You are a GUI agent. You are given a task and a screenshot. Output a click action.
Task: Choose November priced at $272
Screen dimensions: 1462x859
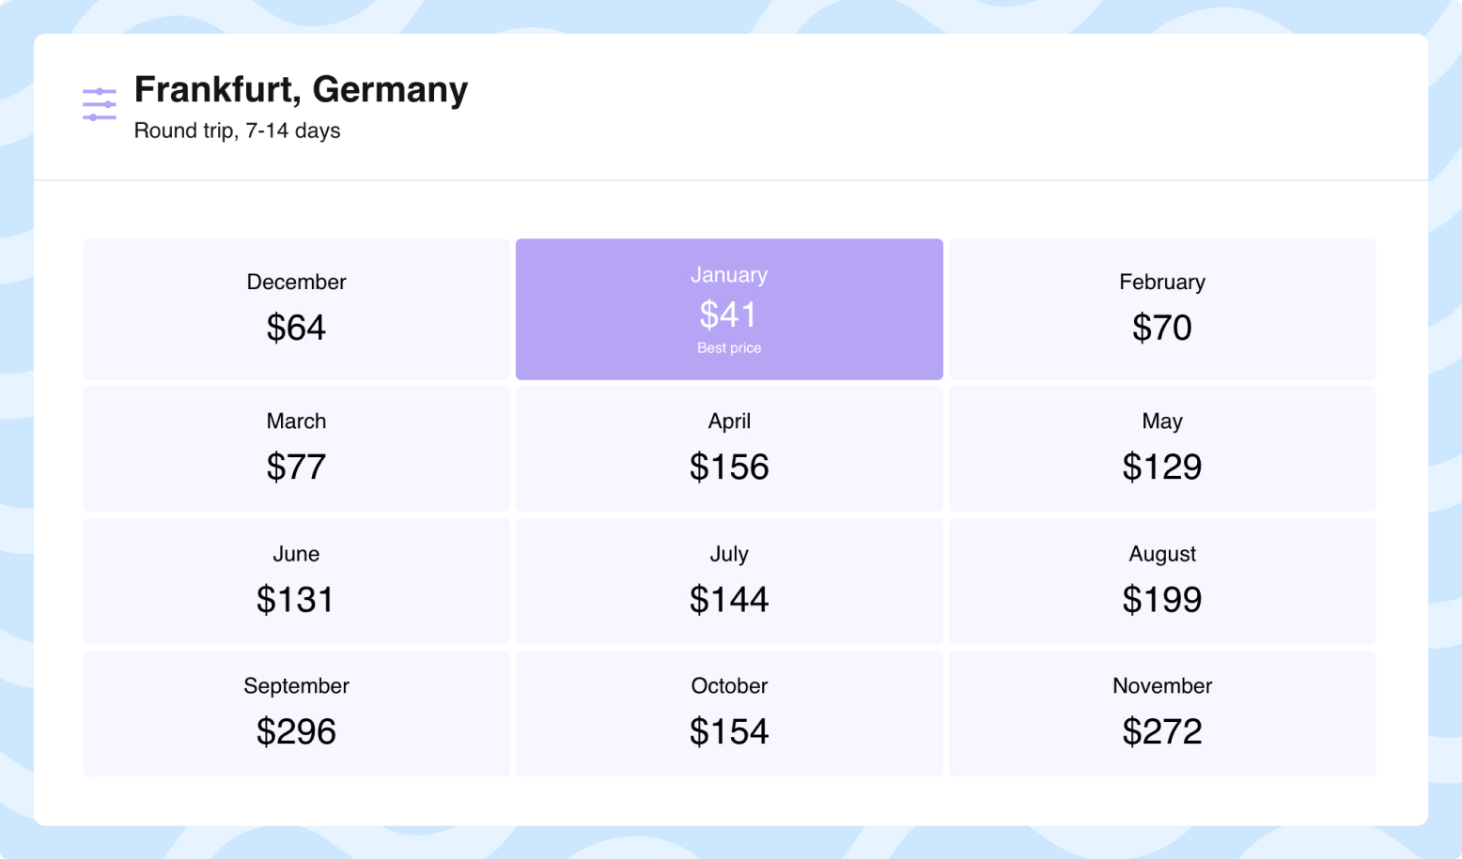[x=1162, y=713]
